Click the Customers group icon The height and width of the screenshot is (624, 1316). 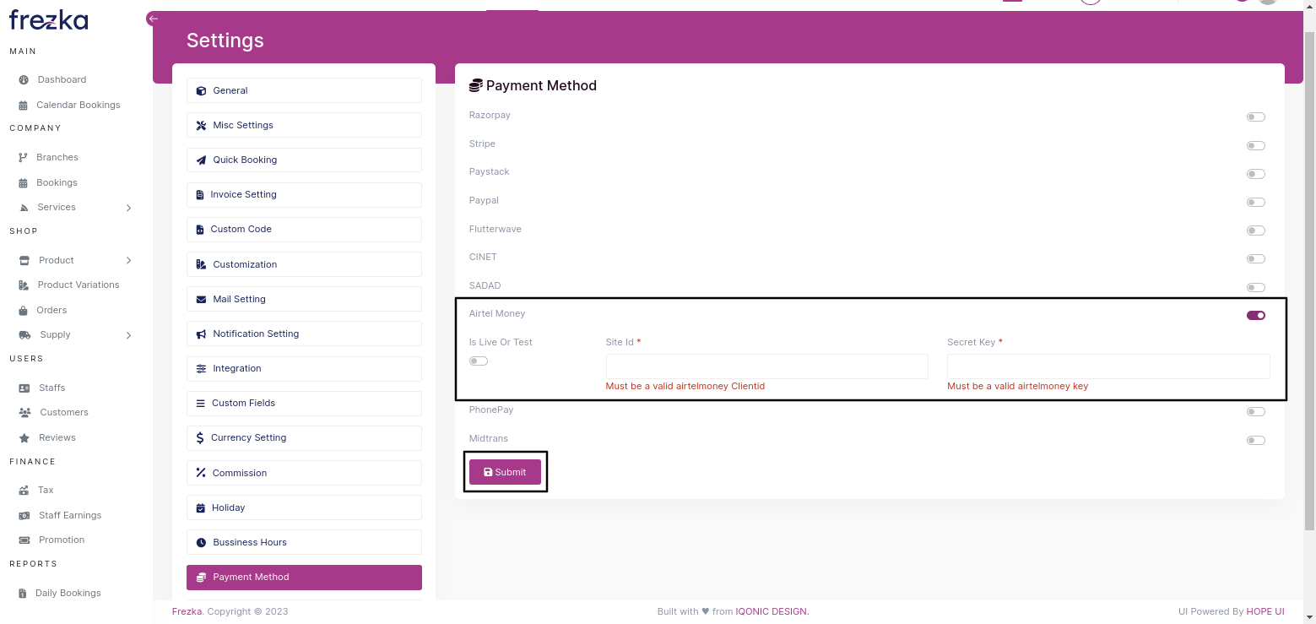coord(24,413)
